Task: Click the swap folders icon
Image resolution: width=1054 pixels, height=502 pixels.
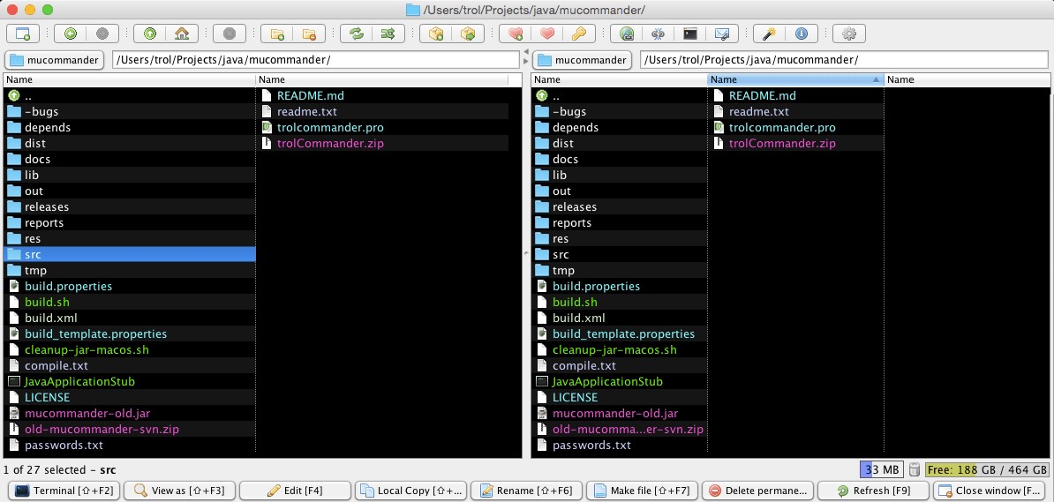Action: click(x=356, y=34)
